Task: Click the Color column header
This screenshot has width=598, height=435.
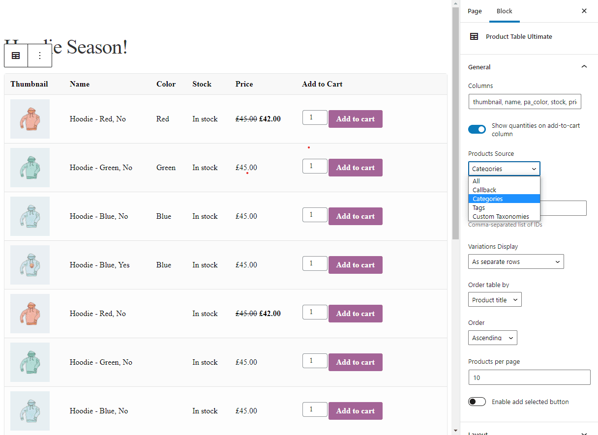Action: coord(166,84)
